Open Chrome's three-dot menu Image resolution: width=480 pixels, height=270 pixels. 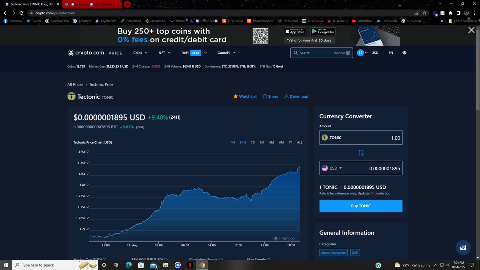(474, 13)
